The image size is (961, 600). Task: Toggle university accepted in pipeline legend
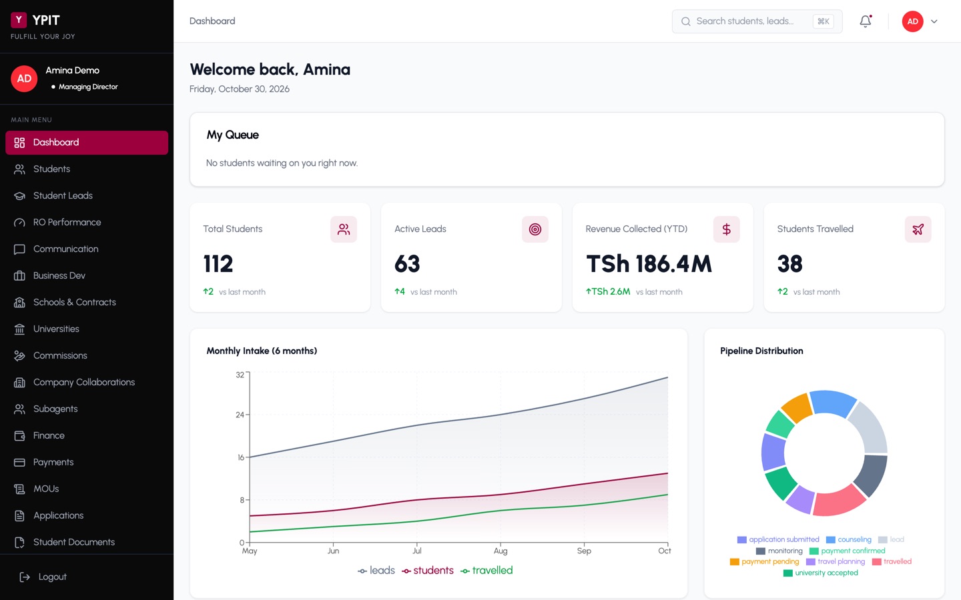[x=821, y=573]
